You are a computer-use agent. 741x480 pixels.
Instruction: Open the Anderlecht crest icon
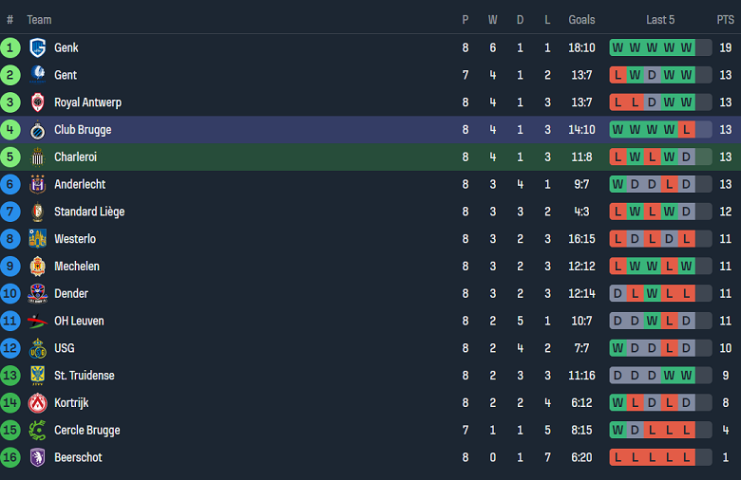point(38,184)
